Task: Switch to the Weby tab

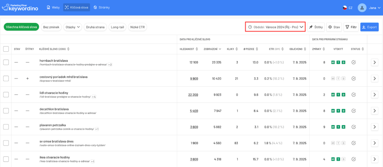Action: click(53, 7)
